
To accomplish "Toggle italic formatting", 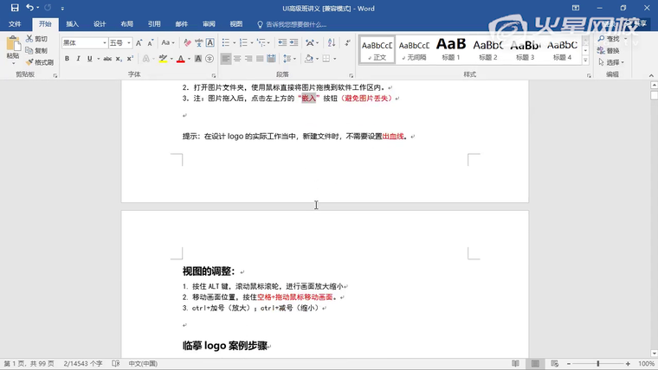I will click(x=79, y=59).
